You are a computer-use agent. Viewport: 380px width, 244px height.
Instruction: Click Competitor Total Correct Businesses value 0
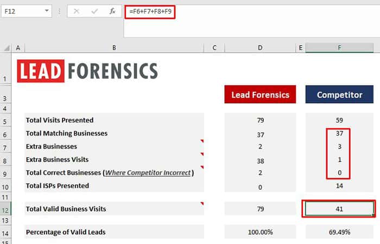pyautogui.click(x=339, y=172)
